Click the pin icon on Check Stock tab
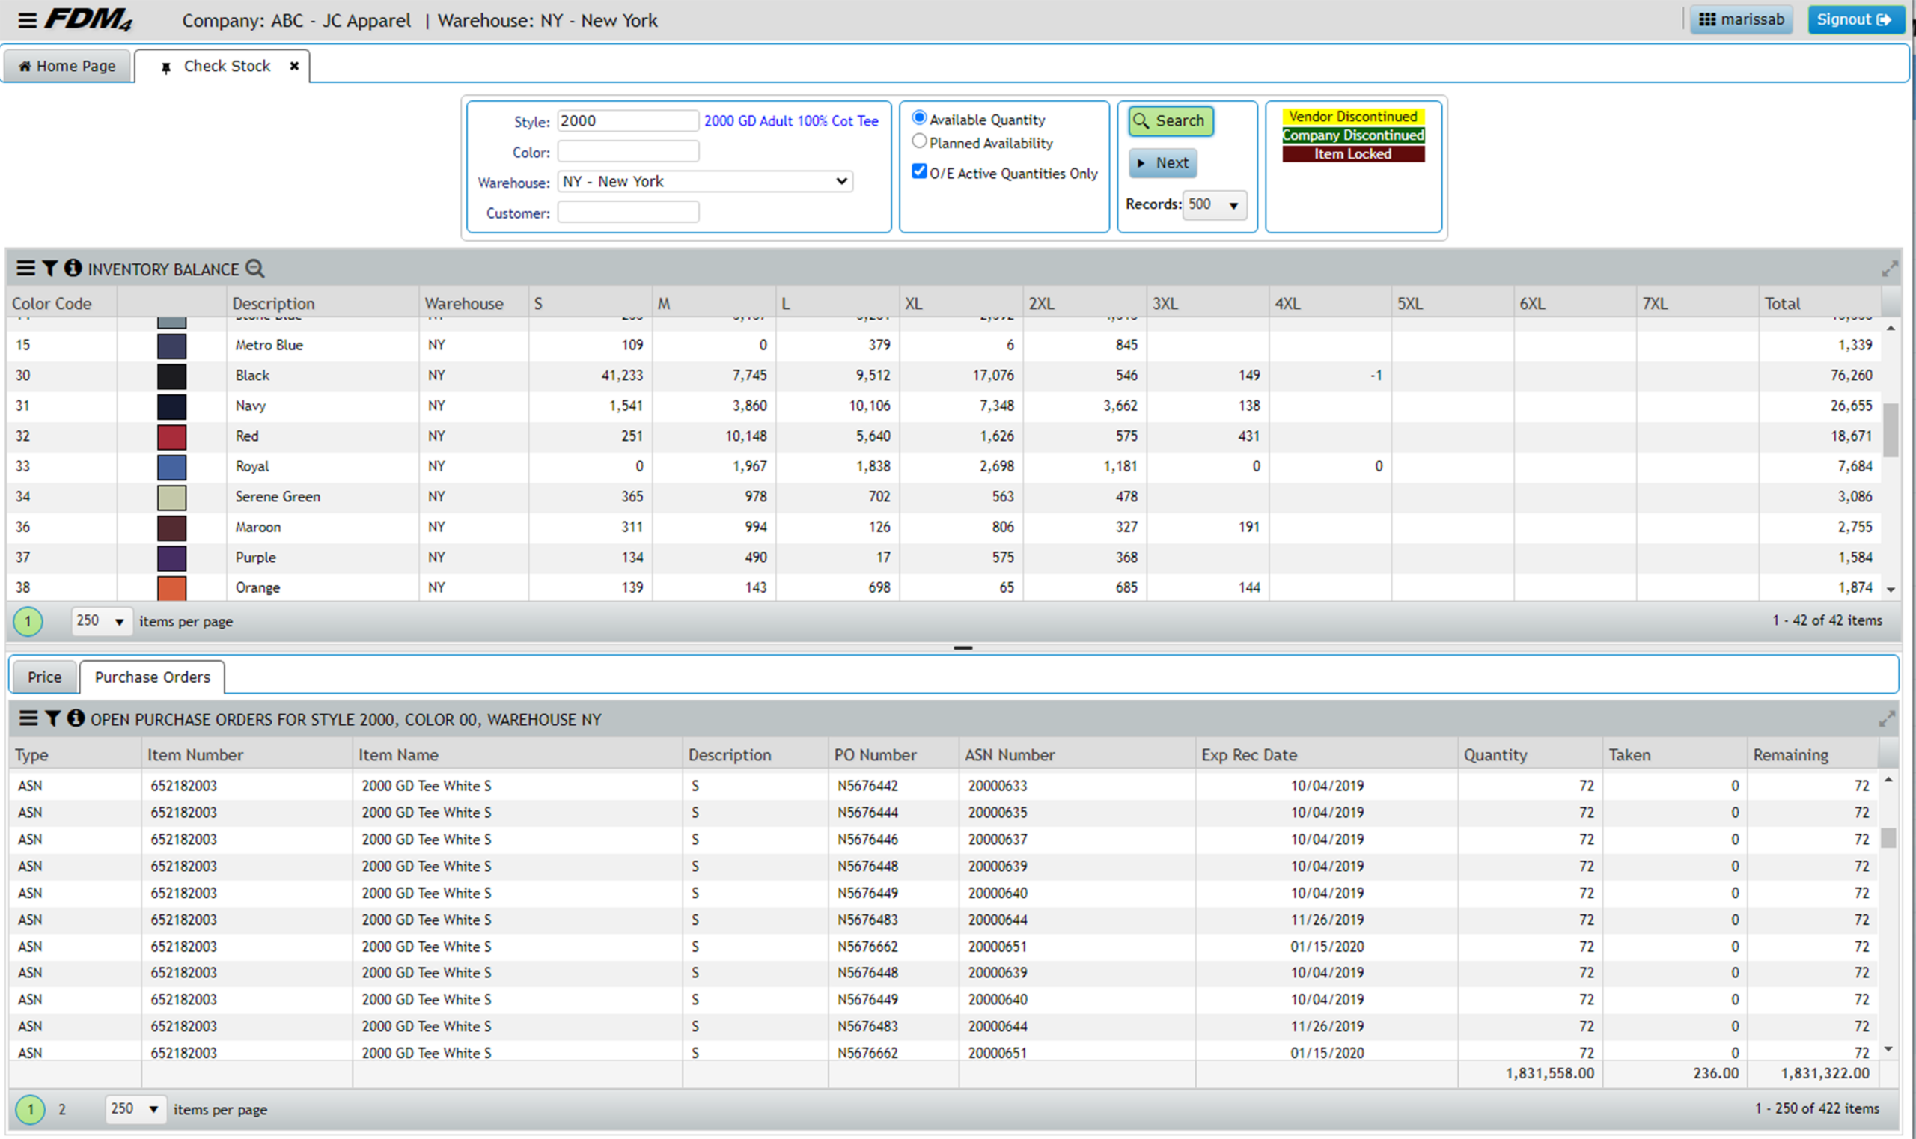Image resolution: width=1916 pixels, height=1139 pixels. (x=165, y=67)
